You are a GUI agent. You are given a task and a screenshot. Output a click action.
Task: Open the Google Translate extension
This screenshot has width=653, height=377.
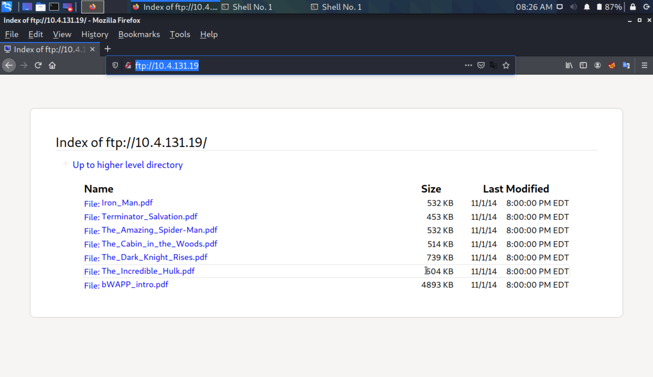[x=626, y=65]
